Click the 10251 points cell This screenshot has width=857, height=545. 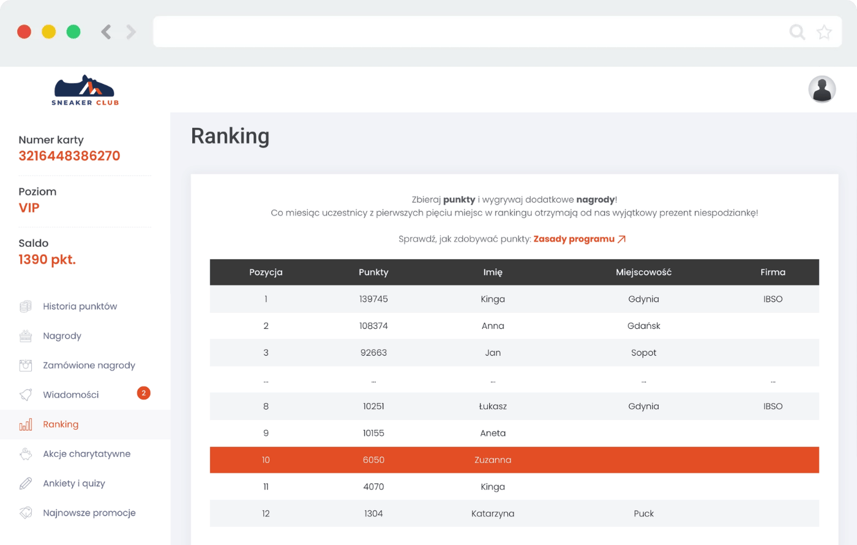(x=373, y=406)
